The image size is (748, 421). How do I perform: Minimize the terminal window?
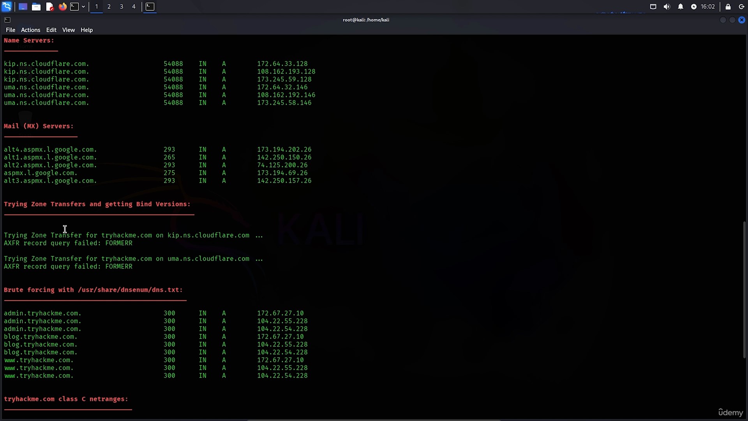point(723,20)
